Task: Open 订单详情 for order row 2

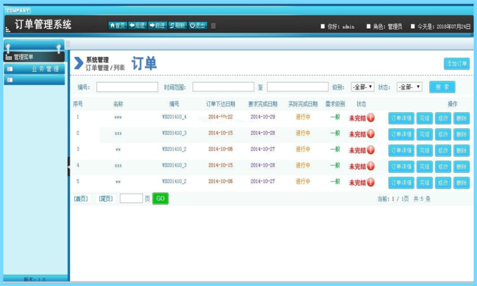Action: click(401, 134)
